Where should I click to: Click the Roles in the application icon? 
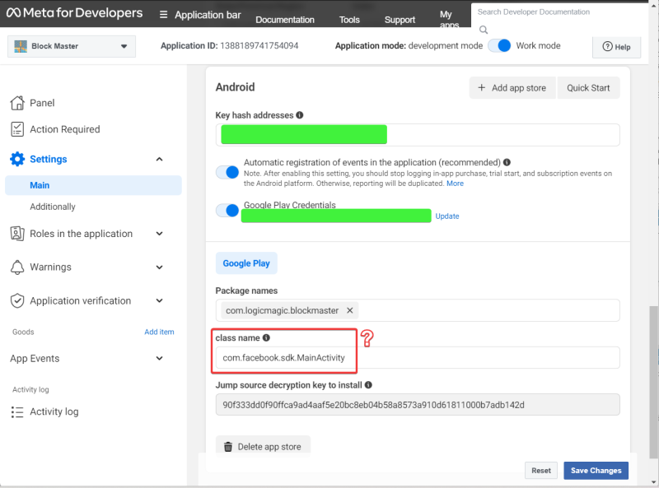[17, 234]
